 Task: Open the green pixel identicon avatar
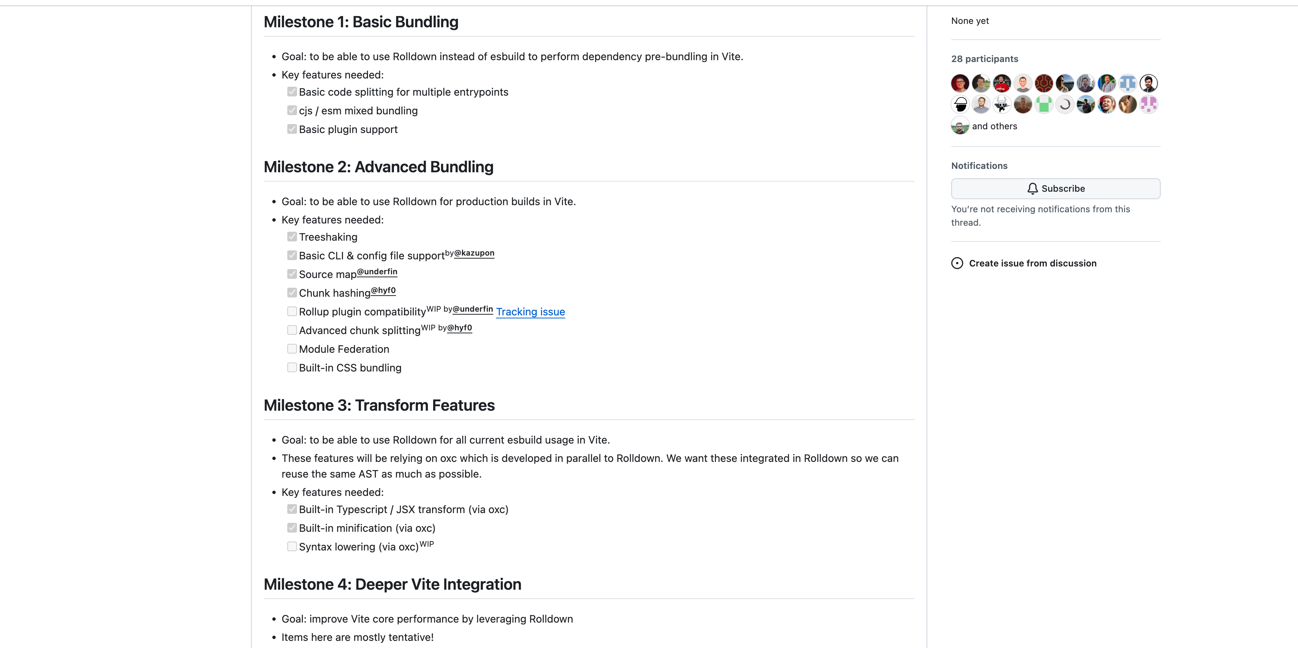point(1044,104)
